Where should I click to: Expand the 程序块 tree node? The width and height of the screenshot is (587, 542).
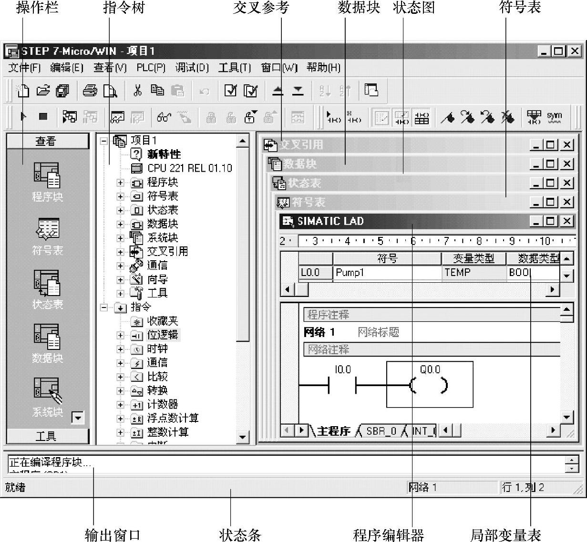(120, 183)
